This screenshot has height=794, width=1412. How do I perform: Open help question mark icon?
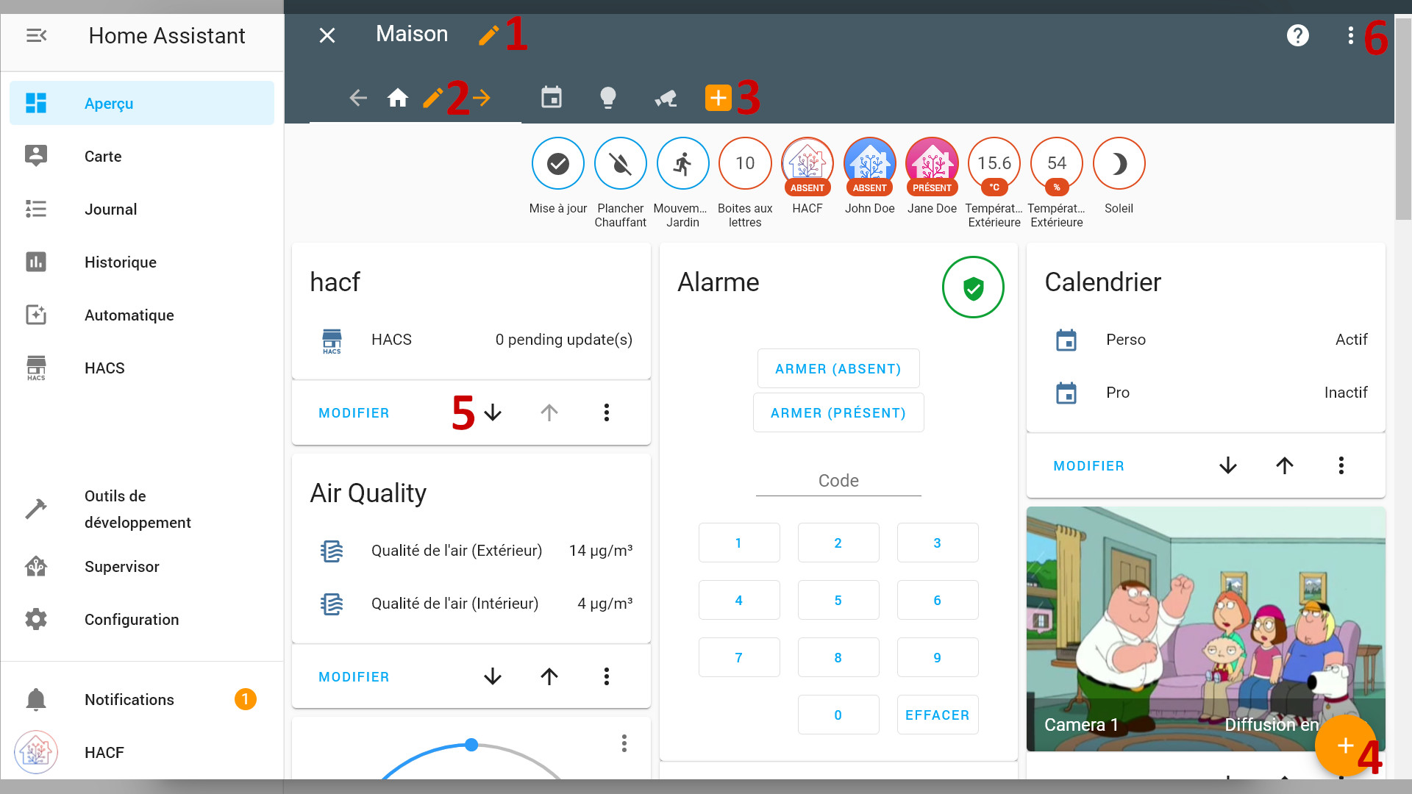(x=1298, y=35)
